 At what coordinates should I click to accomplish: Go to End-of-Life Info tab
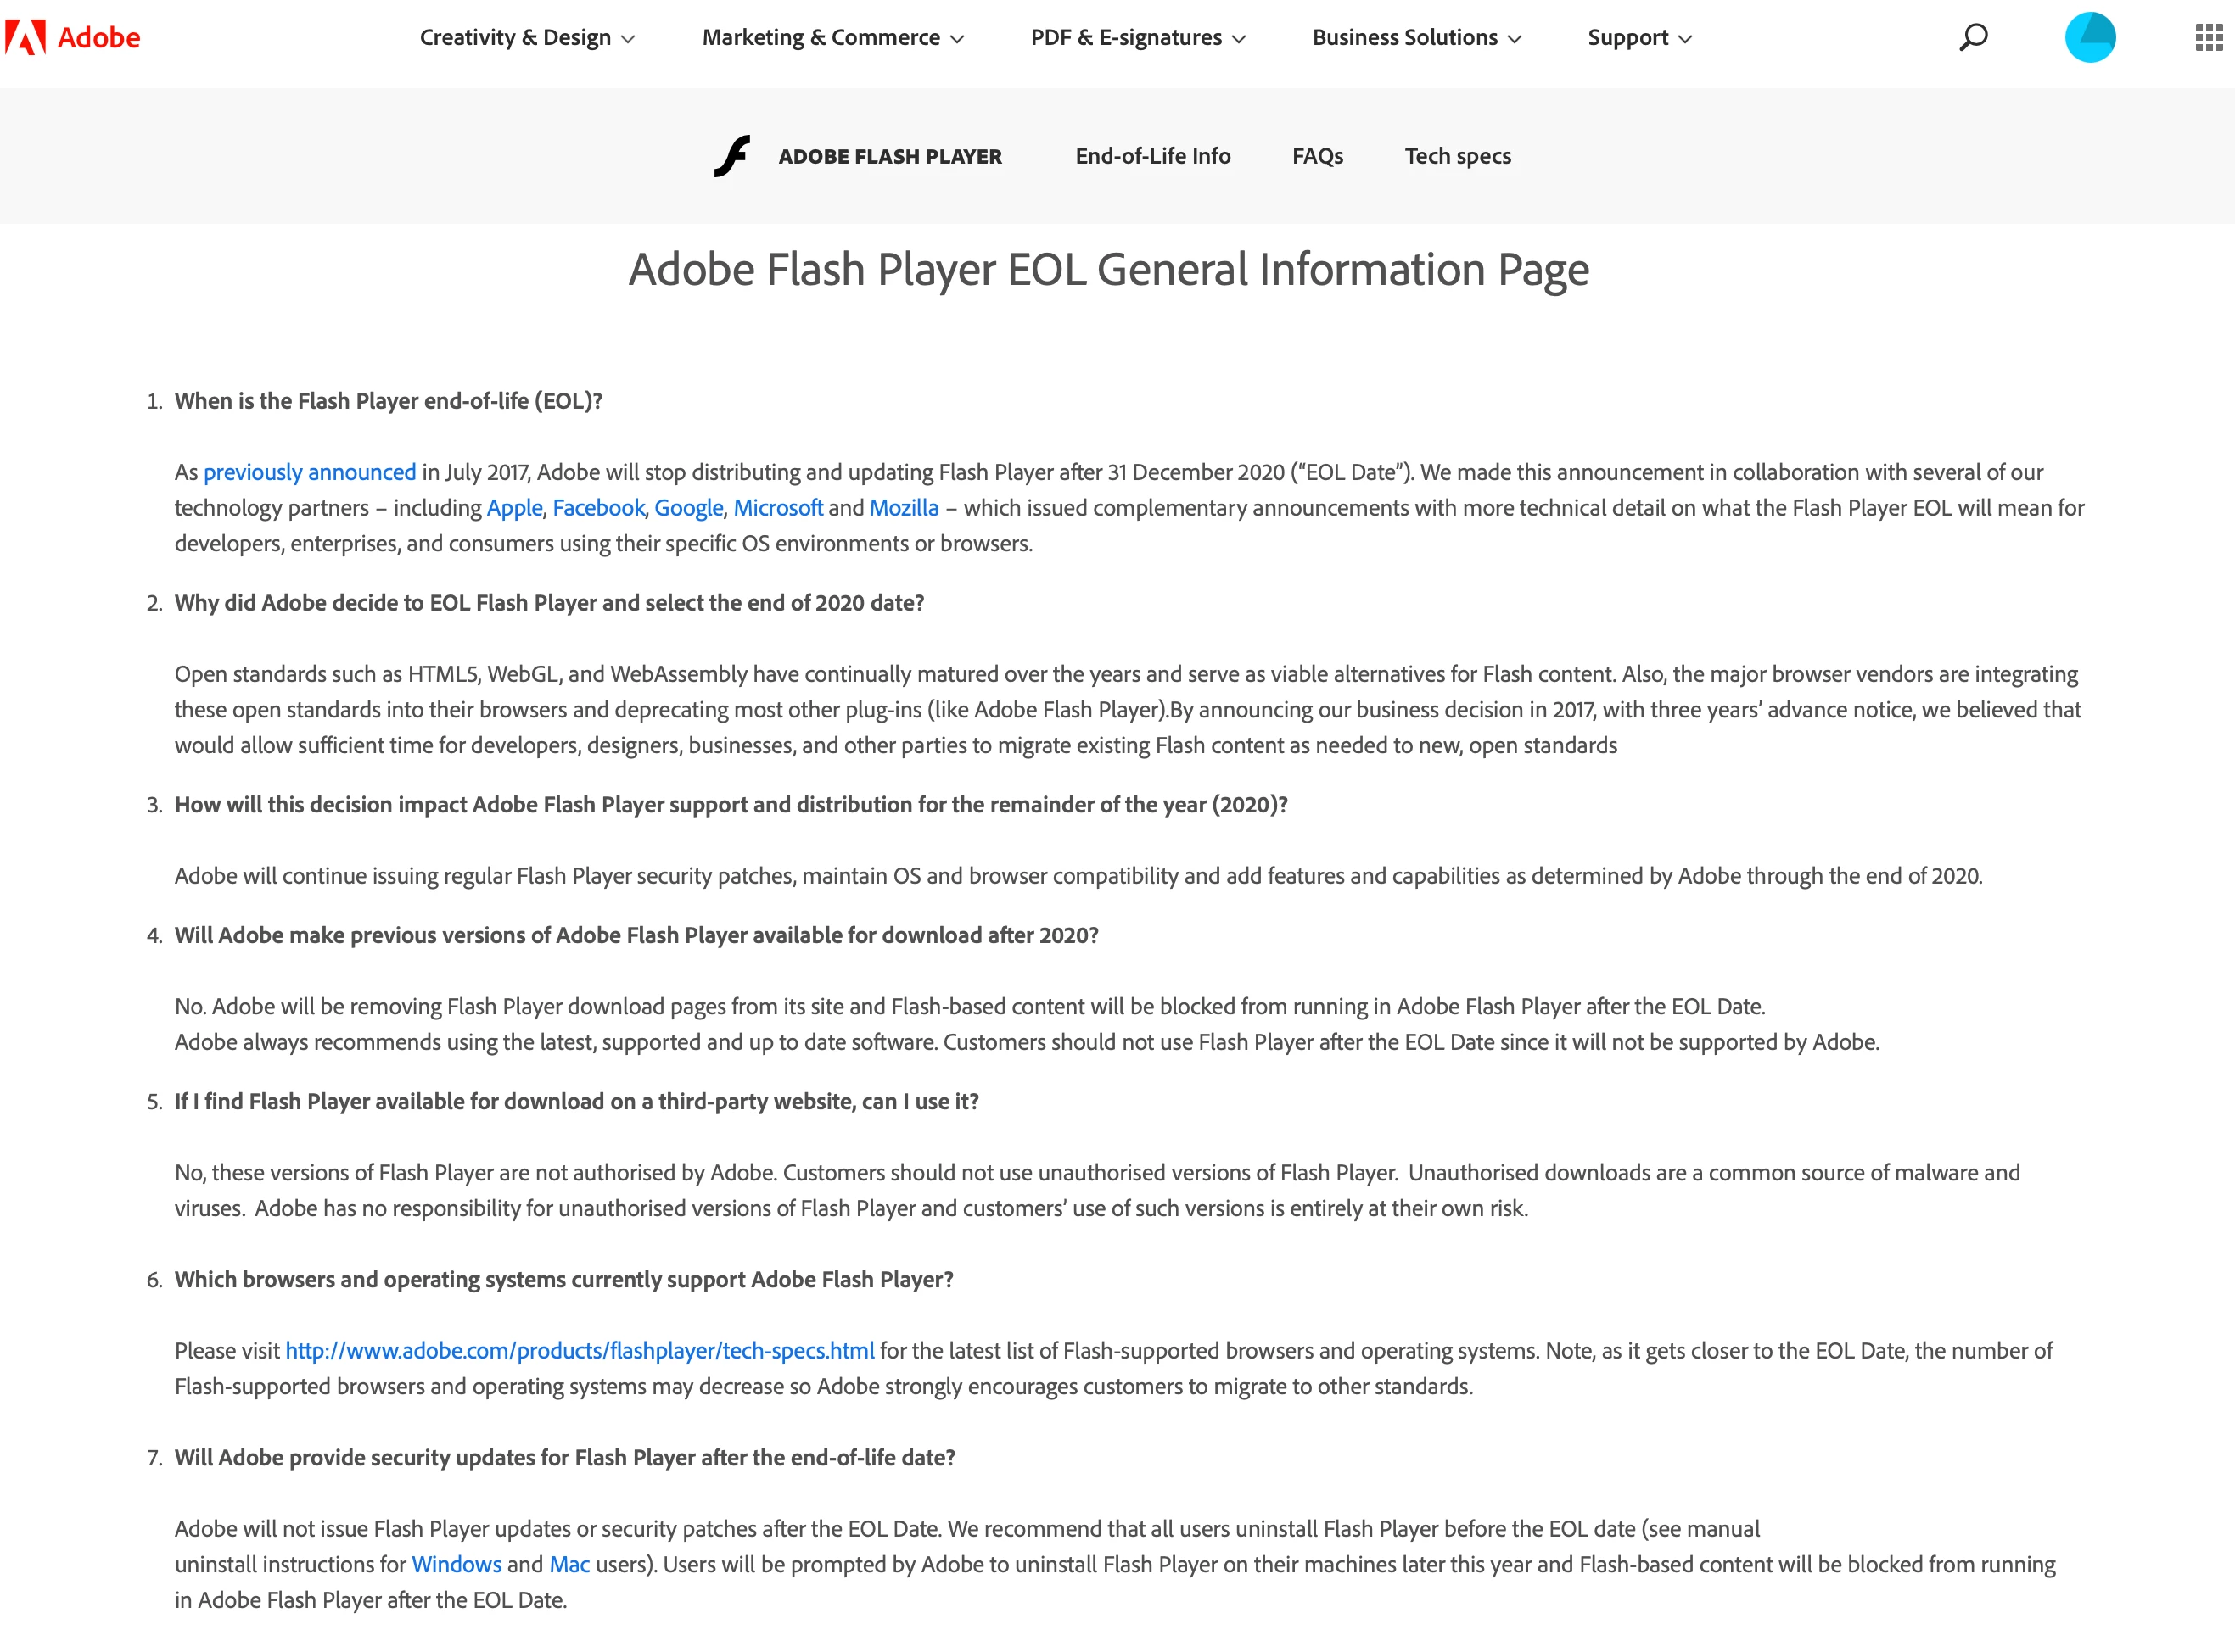(x=1152, y=156)
